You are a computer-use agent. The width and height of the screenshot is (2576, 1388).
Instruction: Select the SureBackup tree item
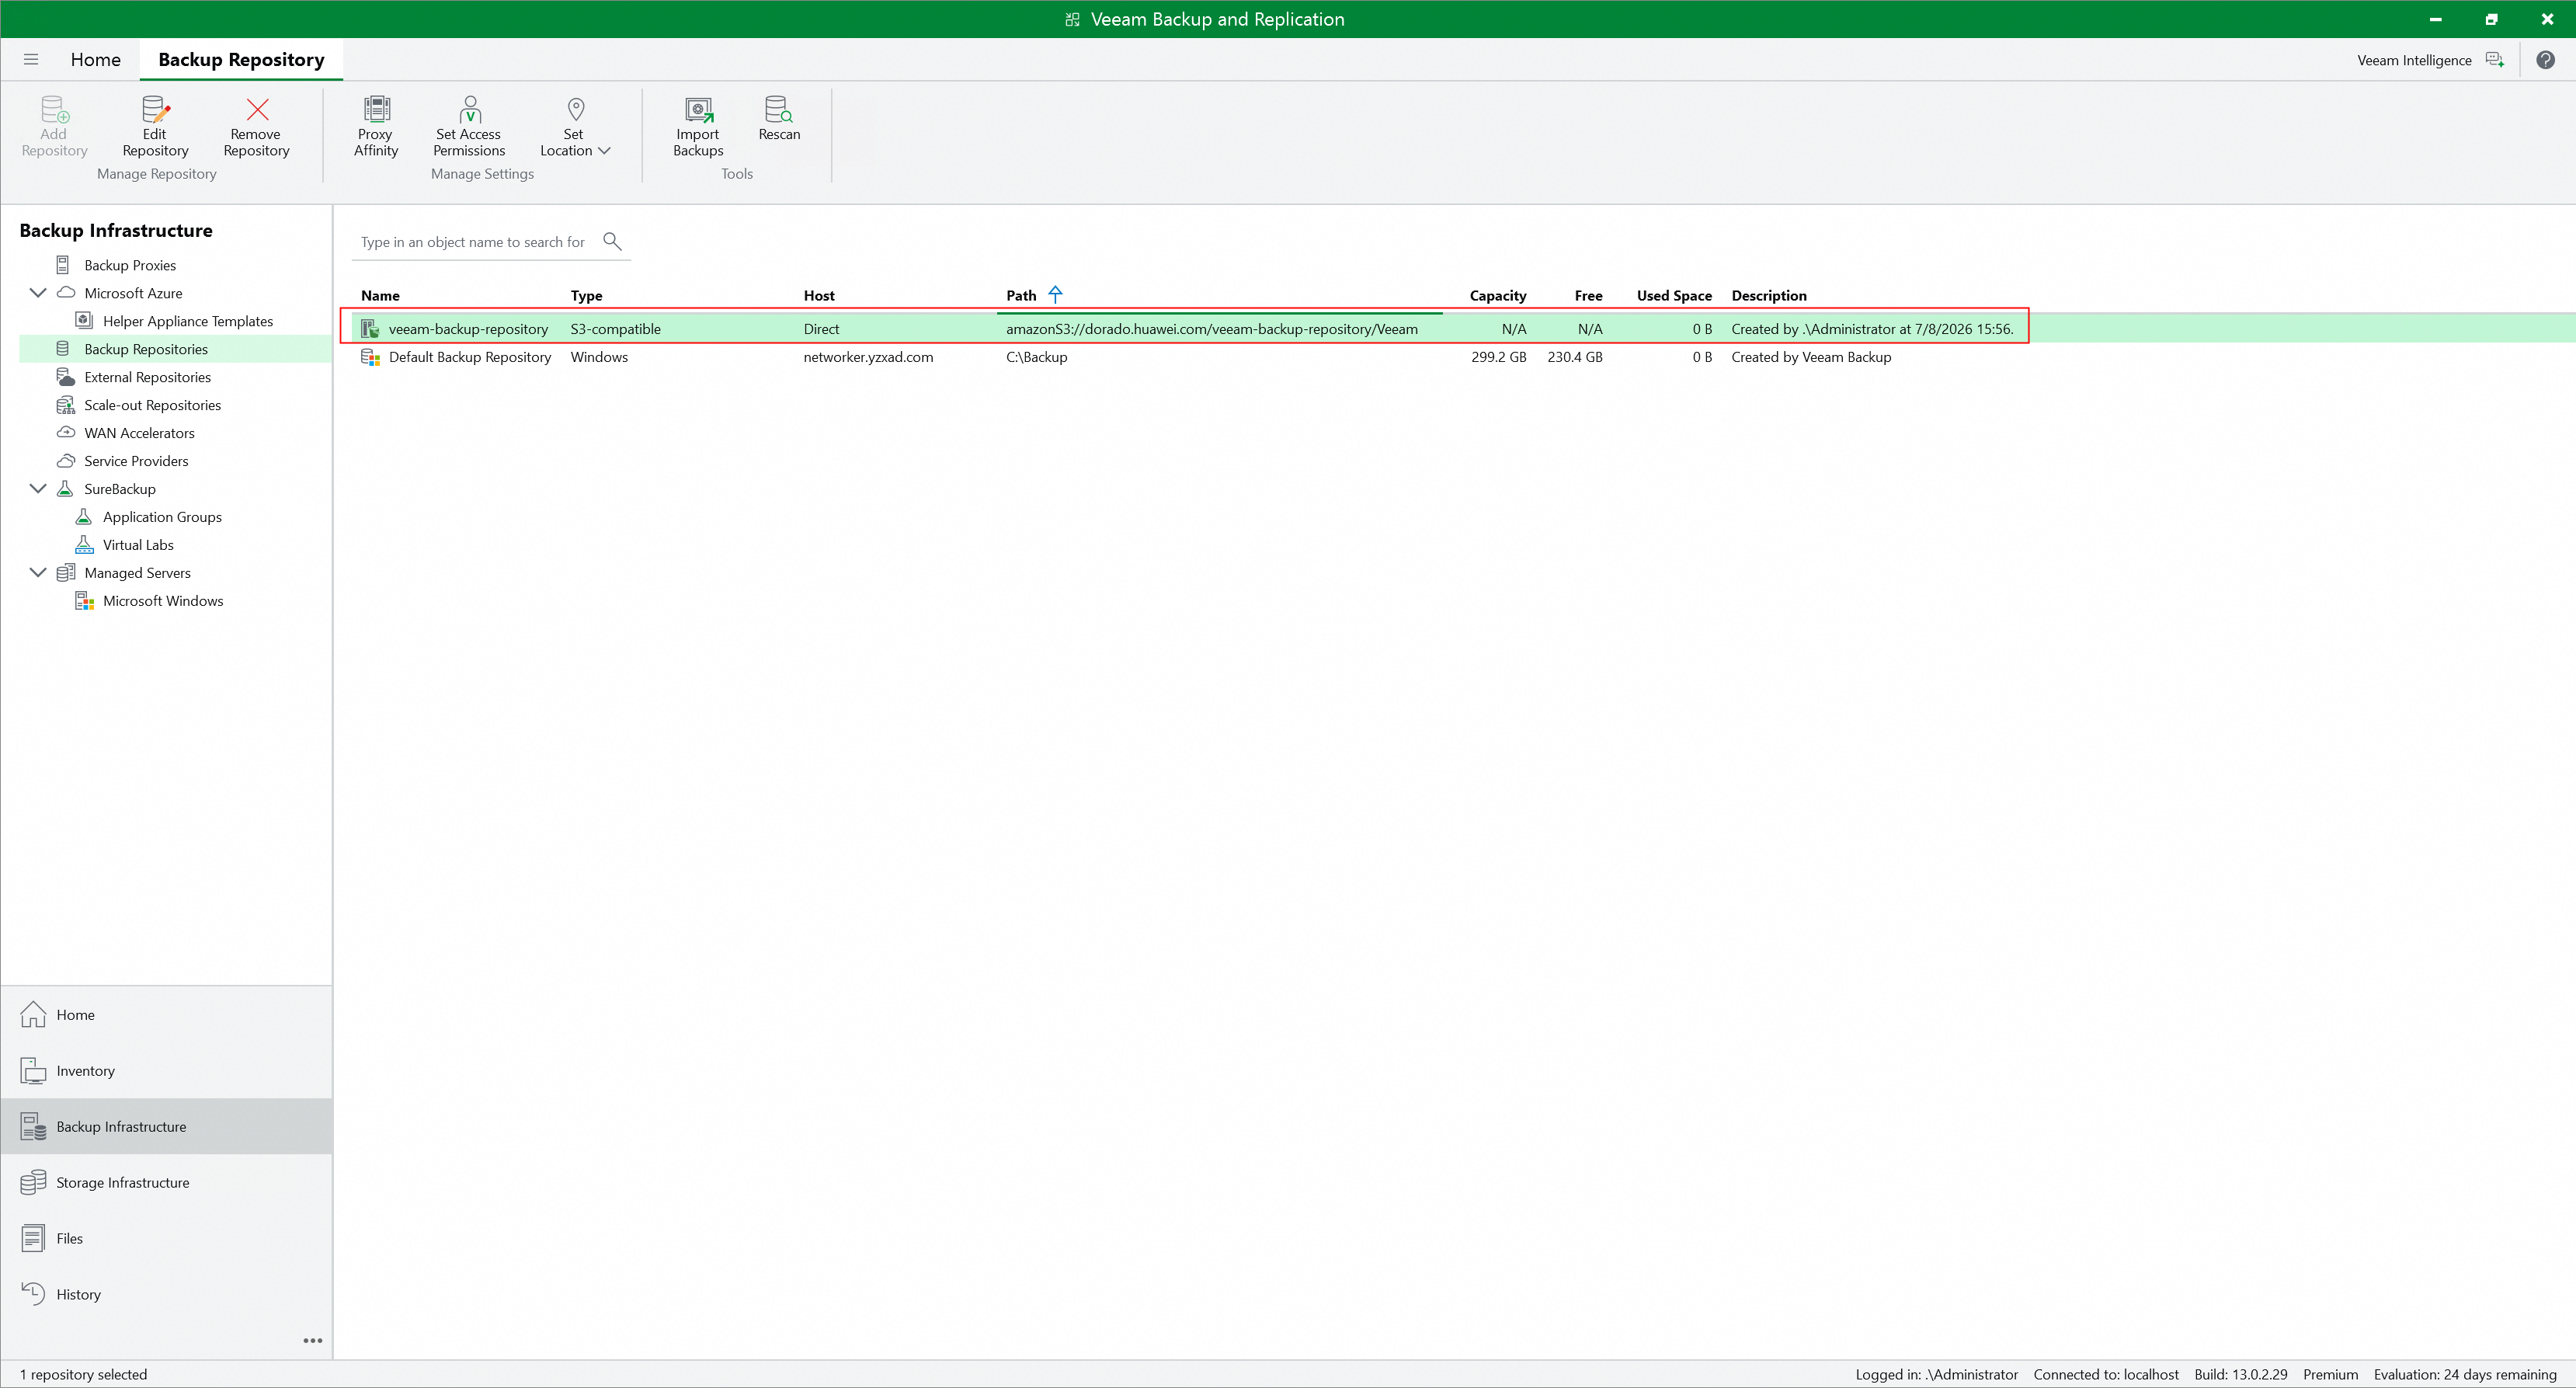pos(120,489)
